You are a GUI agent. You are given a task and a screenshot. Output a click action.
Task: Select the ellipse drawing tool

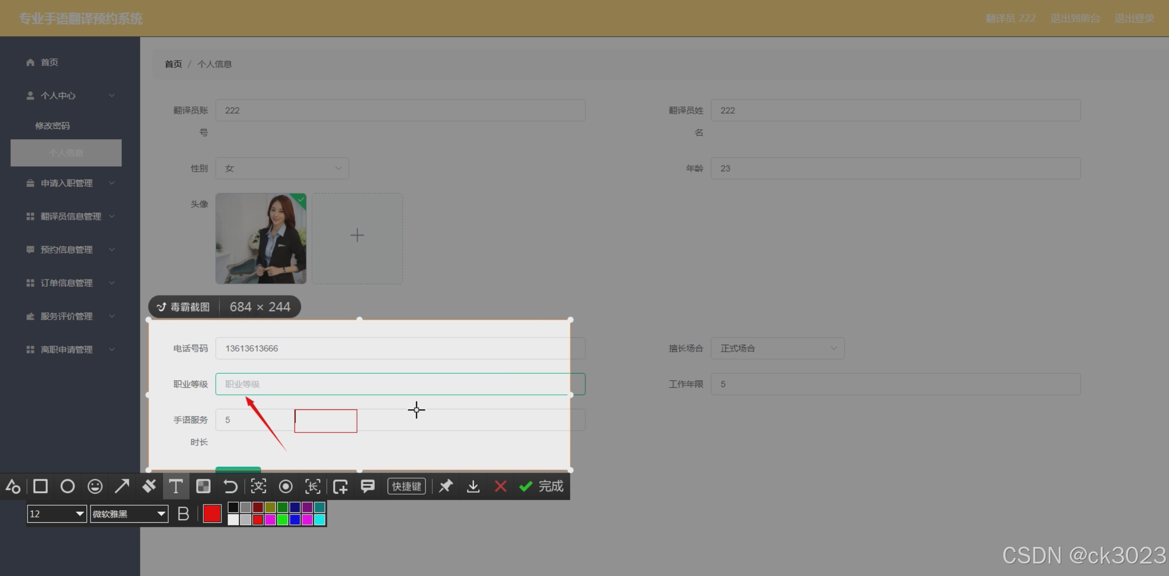click(x=68, y=486)
